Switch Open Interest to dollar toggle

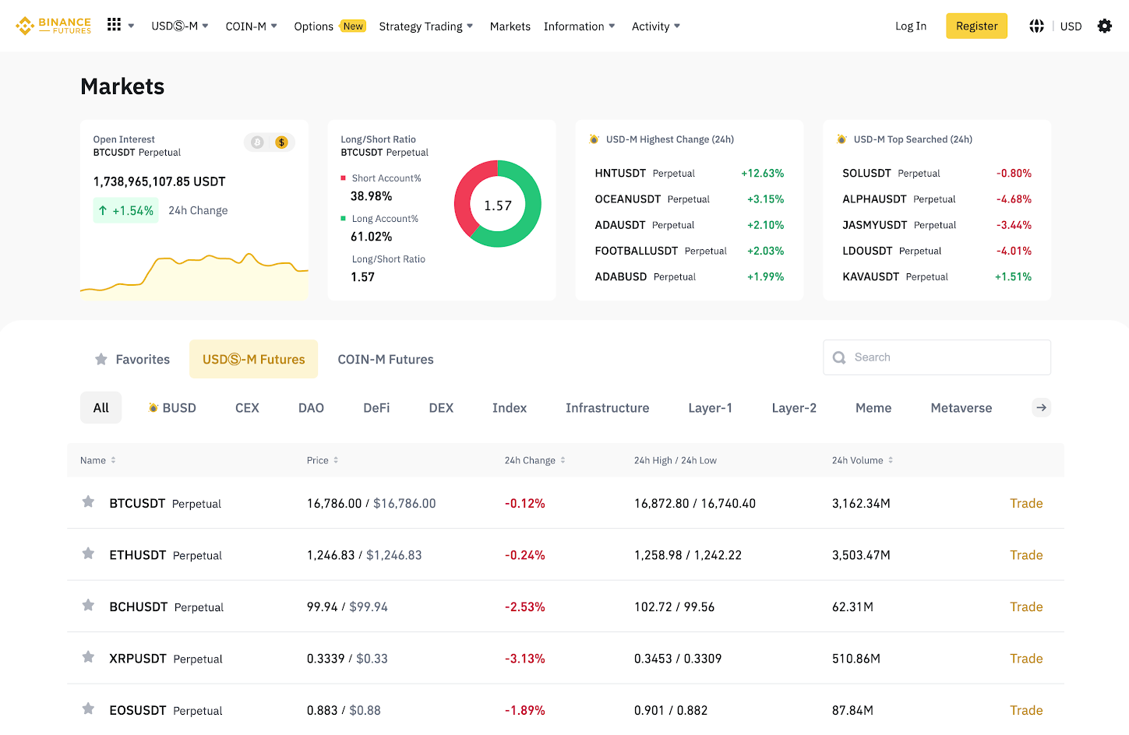tap(281, 142)
